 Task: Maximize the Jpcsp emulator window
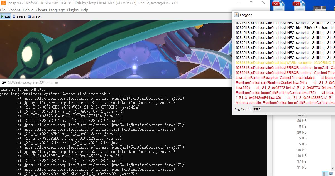[x=251, y=3]
